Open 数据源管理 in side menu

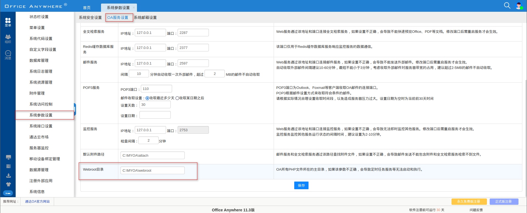coord(39,170)
